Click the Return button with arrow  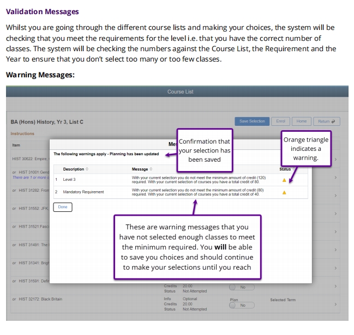coord(326,121)
